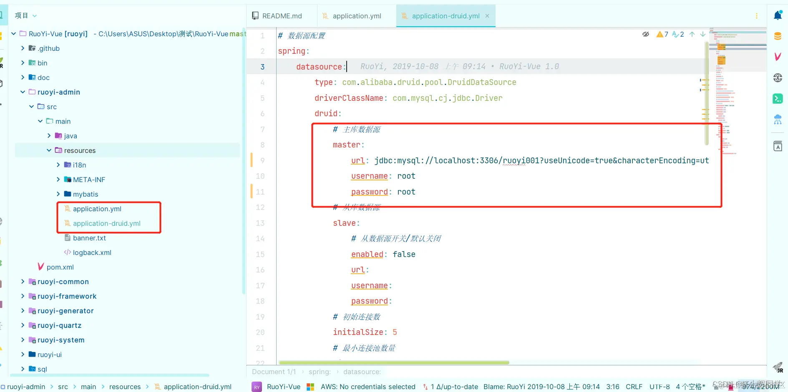788x392 pixels.
Task: Open the Database tool window
Action: (778, 36)
